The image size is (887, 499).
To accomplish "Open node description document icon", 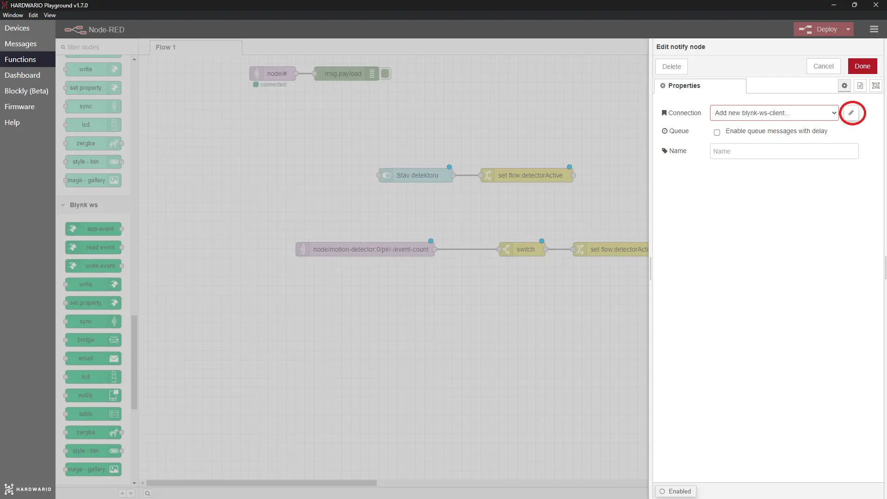I will click(860, 86).
